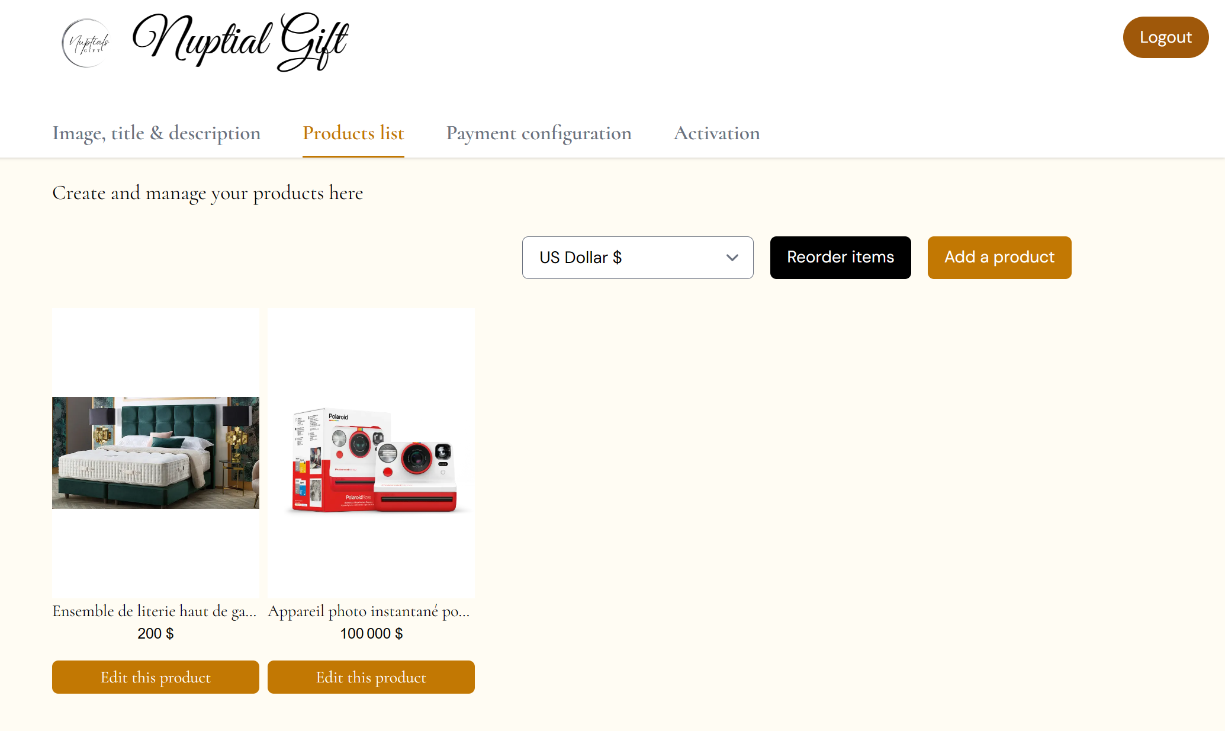
Task: Click the 200 $ price label
Action: pyautogui.click(x=156, y=634)
